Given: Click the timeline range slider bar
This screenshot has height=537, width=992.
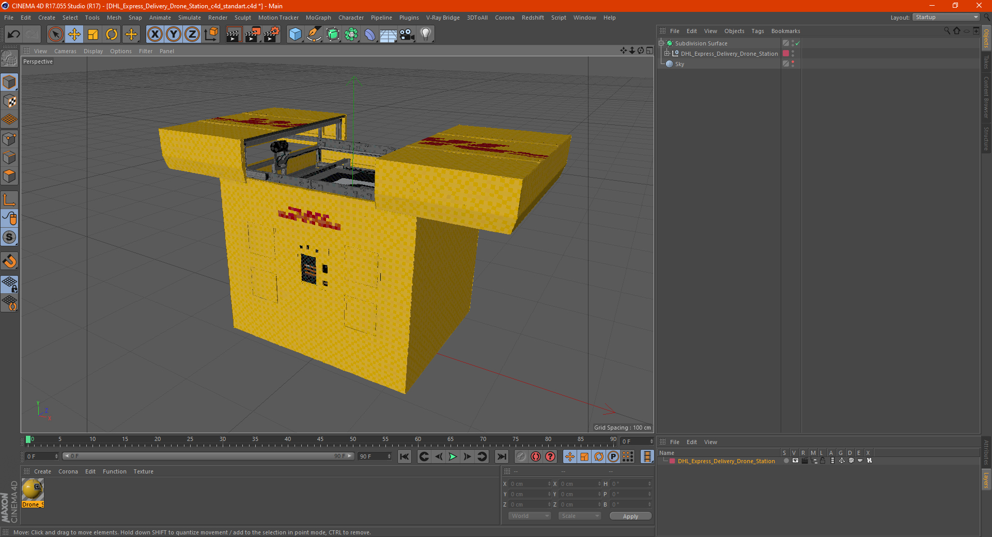Looking at the screenshot, I should [x=208, y=456].
